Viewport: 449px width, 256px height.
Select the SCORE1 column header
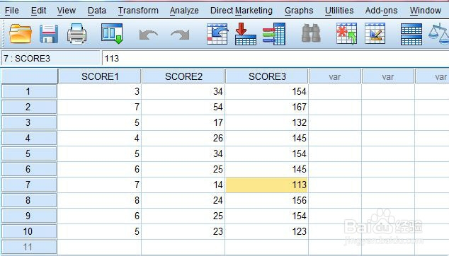coord(100,76)
